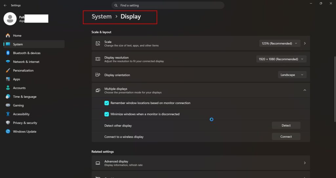Click the Accounts person icon

point(8,88)
